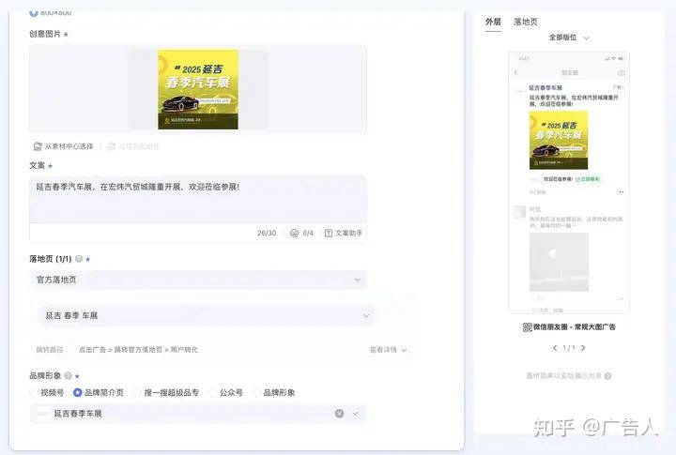Select the 视频号 radio option
This screenshot has width=676, height=455.
coord(35,393)
